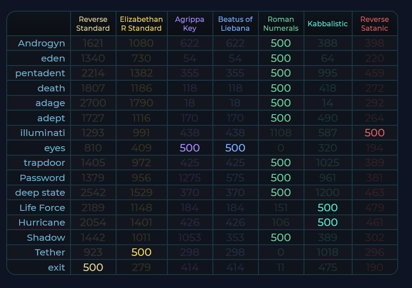Viewport: 412px width, 288px height.
Task: Open the Life Force phrase entry
Action: coord(42,208)
